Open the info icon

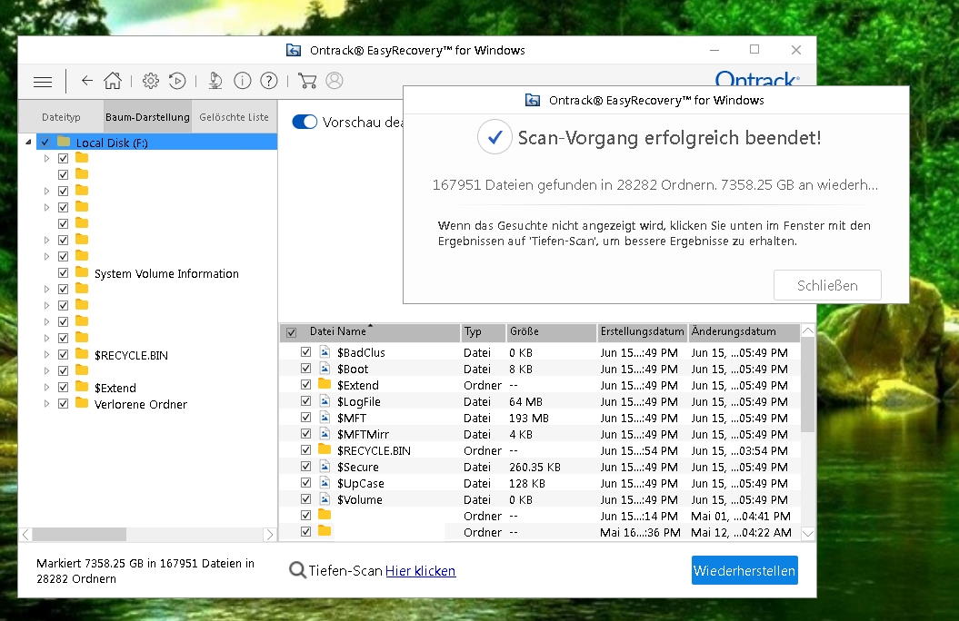point(243,81)
